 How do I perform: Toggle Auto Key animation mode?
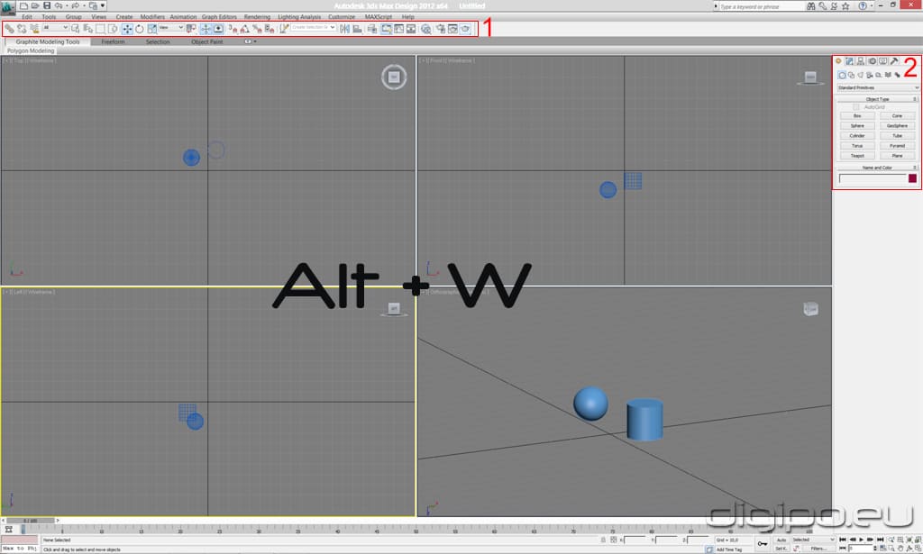pyautogui.click(x=780, y=540)
